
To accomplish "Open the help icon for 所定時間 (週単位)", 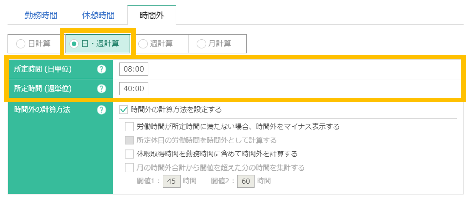I will [101, 88].
